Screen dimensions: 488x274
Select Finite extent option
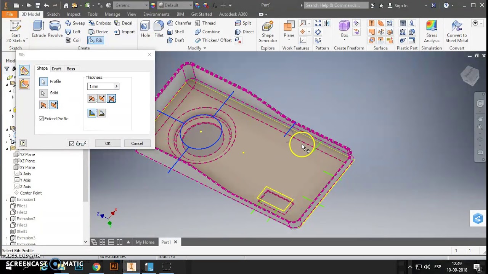(x=101, y=113)
